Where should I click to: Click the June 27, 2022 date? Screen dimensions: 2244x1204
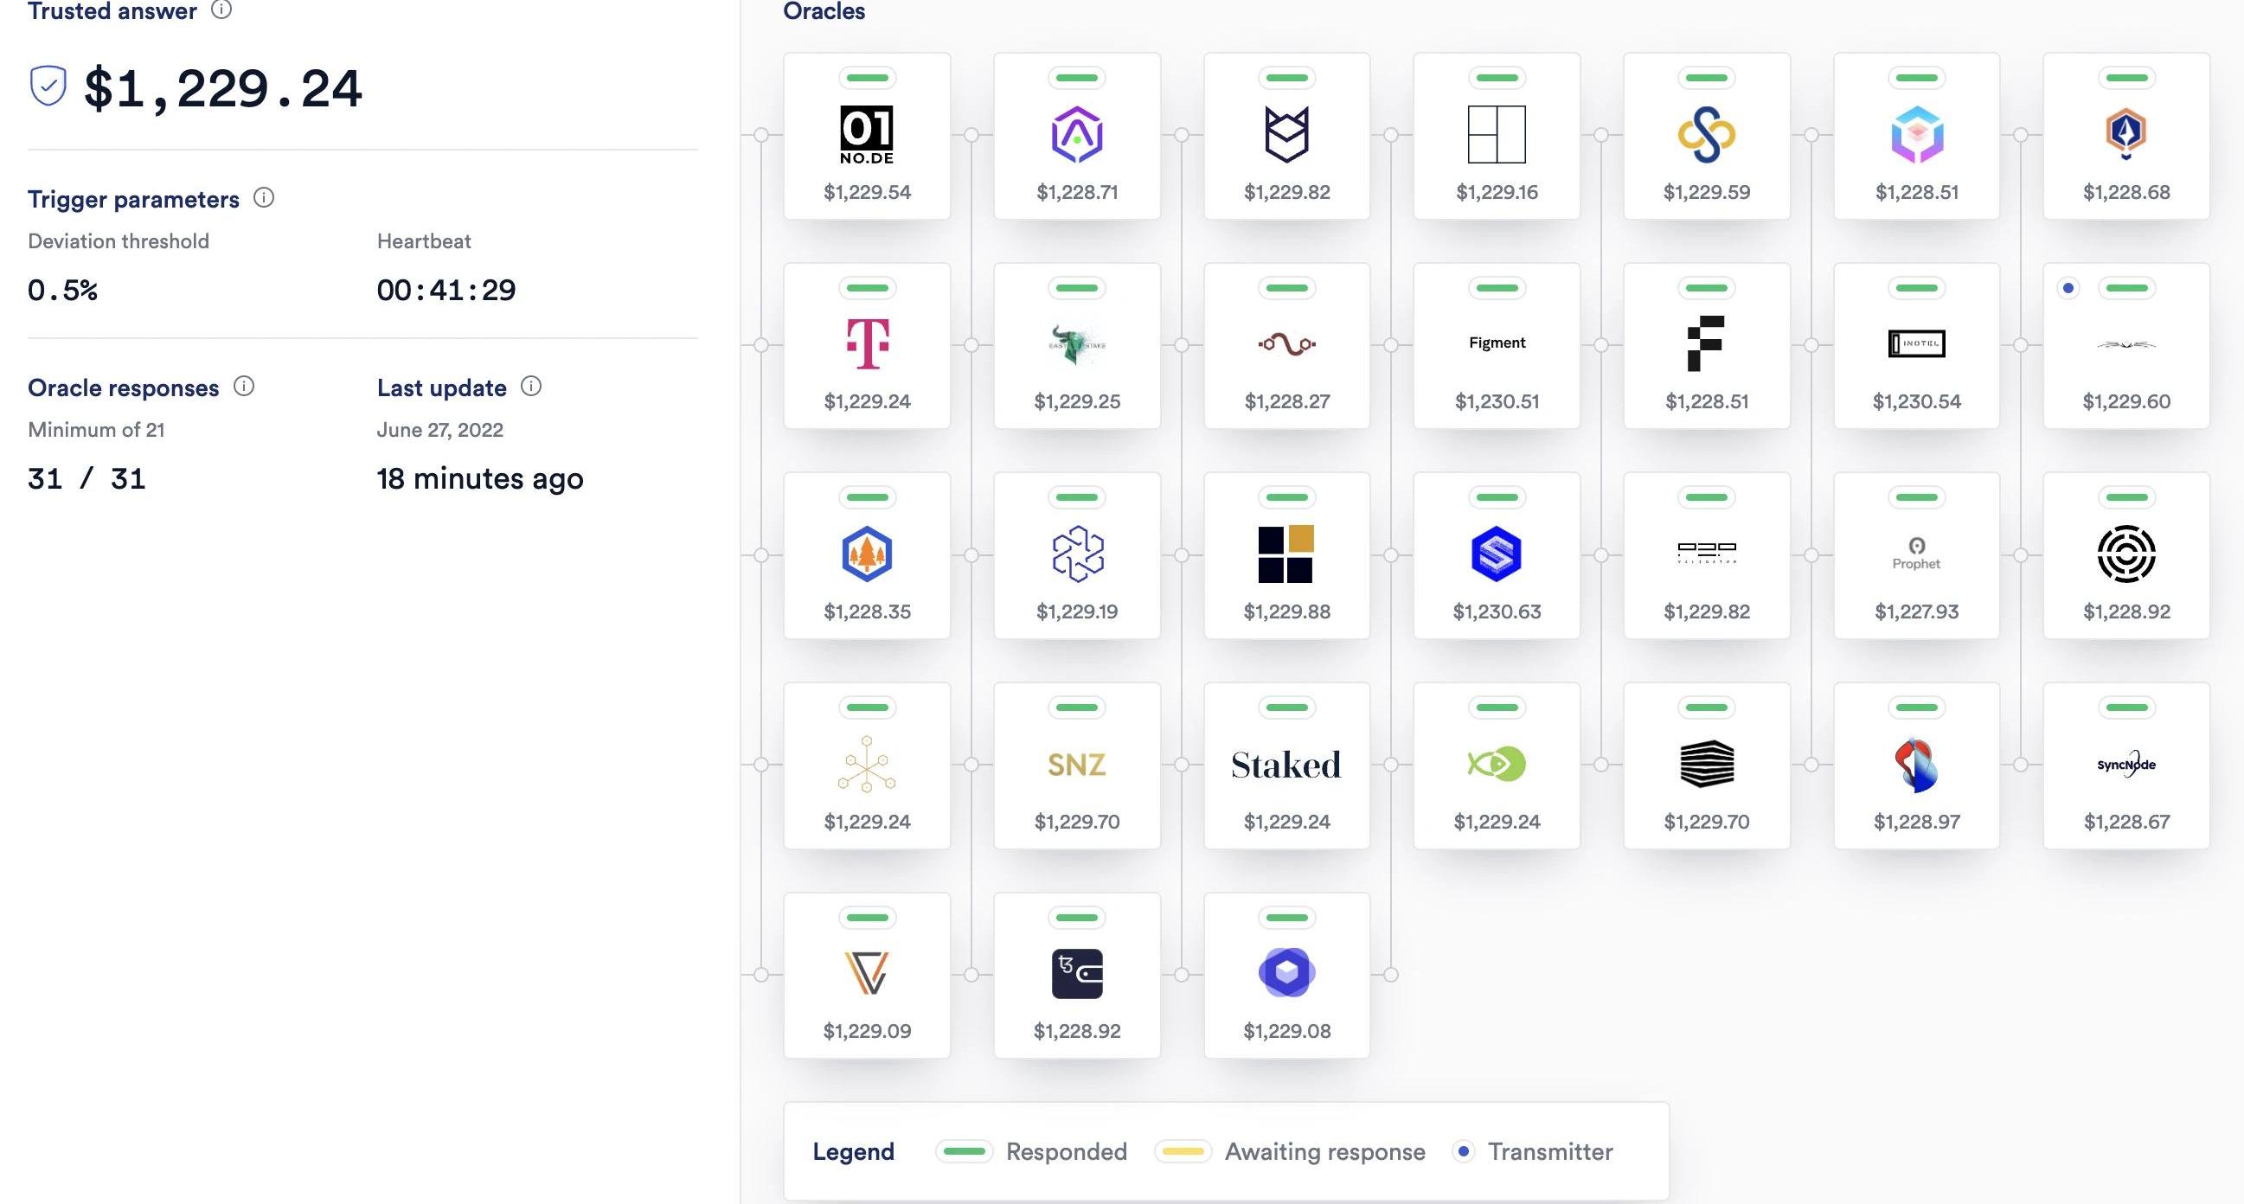click(440, 430)
